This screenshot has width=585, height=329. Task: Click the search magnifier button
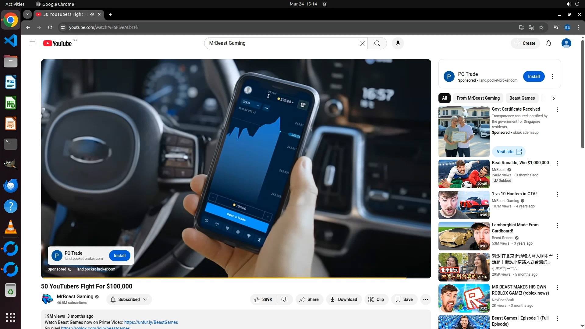coord(377,43)
